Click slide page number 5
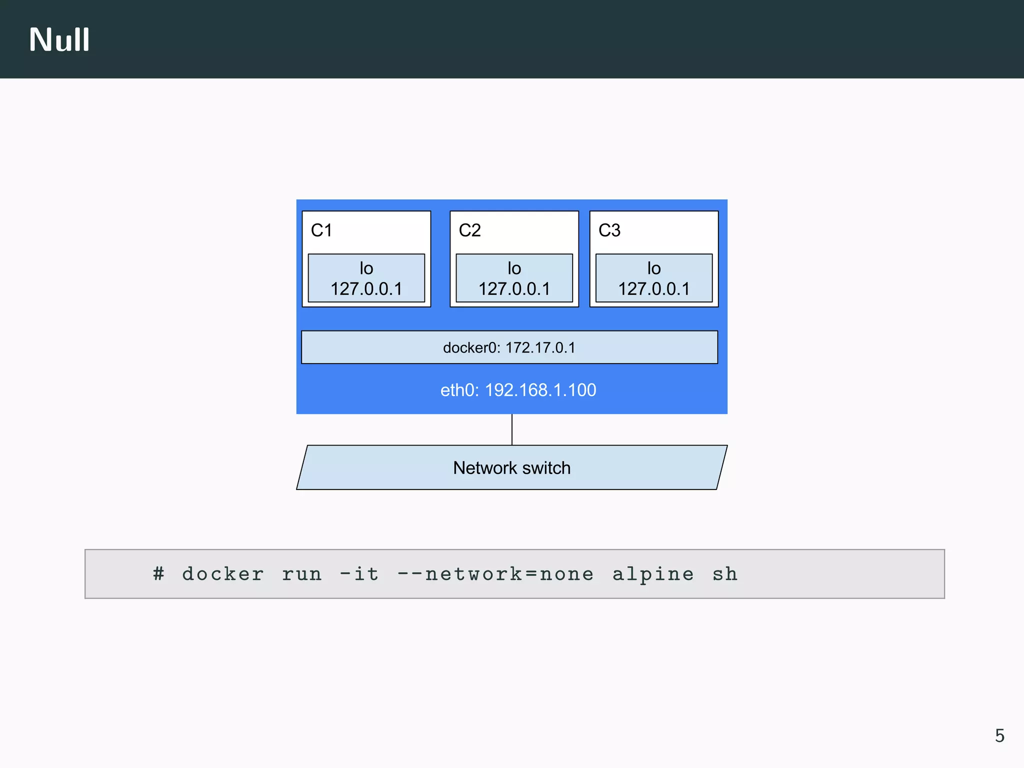 [999, 735]
